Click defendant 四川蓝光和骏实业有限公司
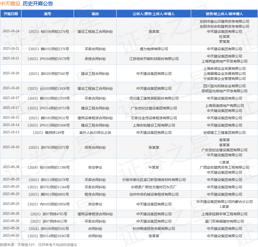 (224, 86)
